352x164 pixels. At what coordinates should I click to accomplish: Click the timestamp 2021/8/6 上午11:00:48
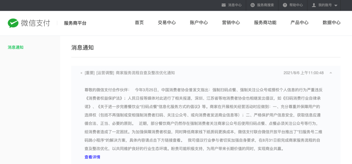pyautogui.click(x=303, y=73)
